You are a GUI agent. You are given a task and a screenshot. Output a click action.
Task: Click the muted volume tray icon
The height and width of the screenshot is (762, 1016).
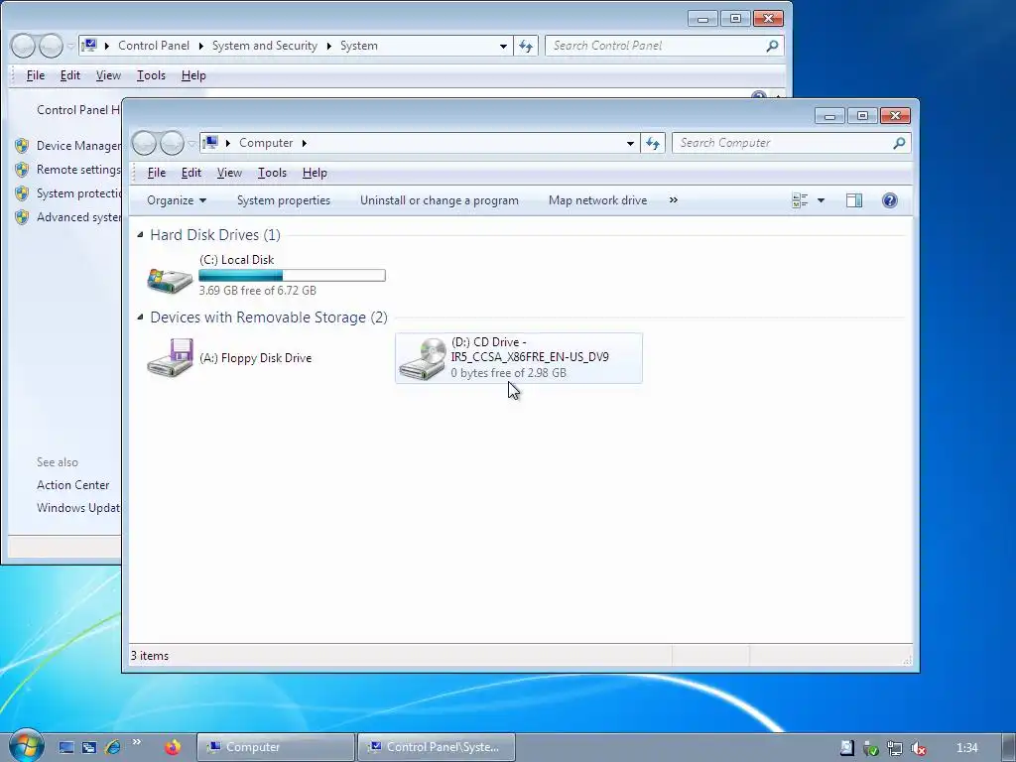pos(918,748)
